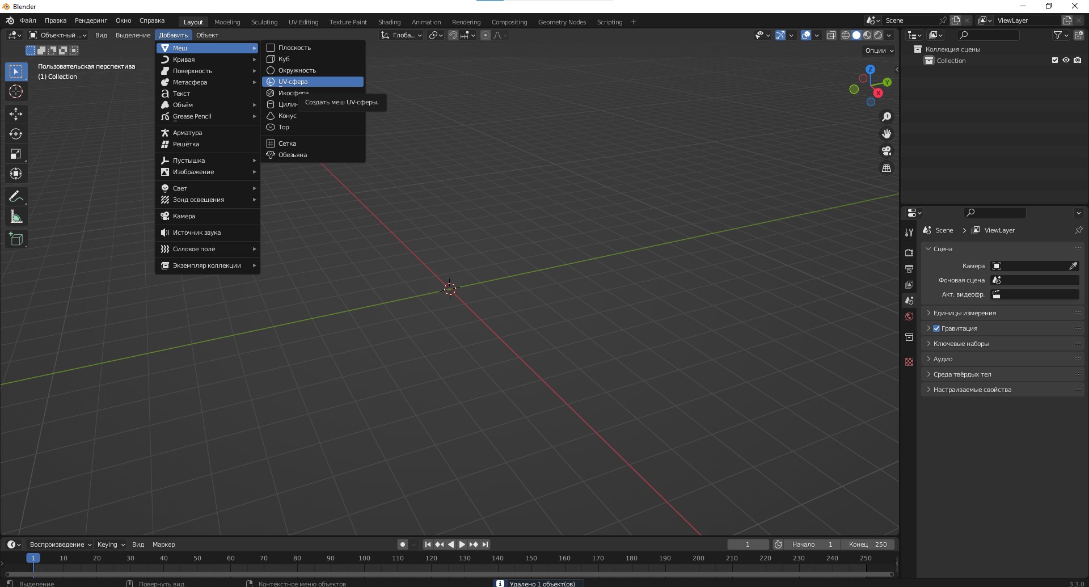This screenshot has width=1089, height=587.
Task: Click the Z axis on navigation gizmo
Action: click(870, 69)
